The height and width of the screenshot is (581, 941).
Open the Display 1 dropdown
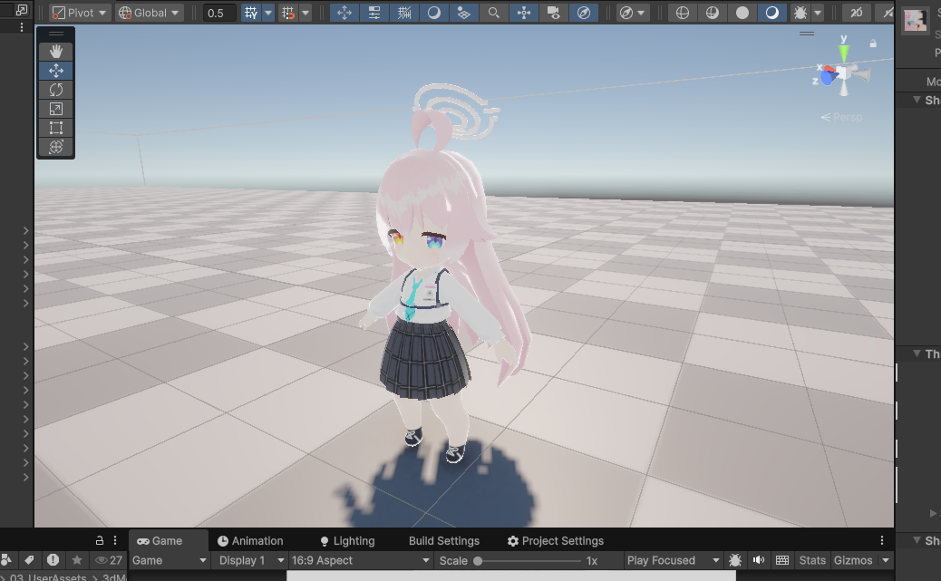tap(251, 560)
